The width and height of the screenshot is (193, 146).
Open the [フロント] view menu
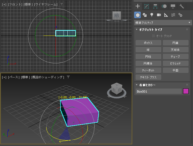15,5
